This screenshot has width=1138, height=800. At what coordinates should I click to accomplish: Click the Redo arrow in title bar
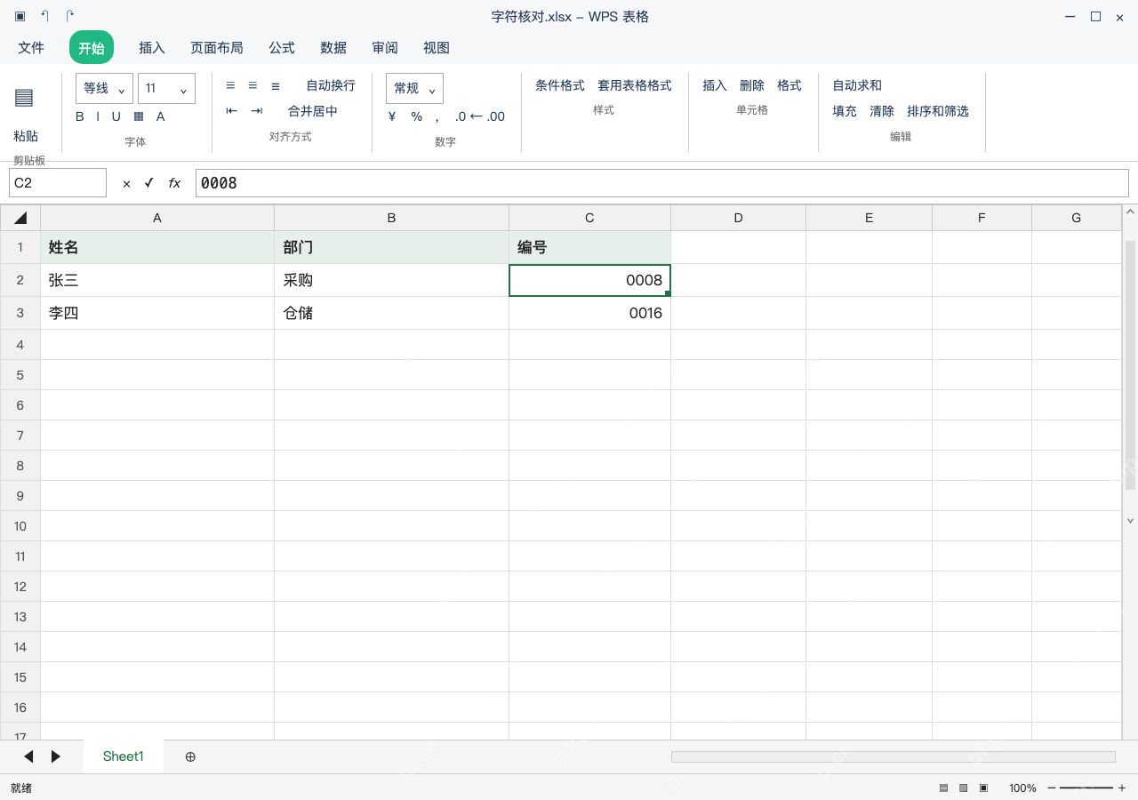pyautogui.click(x=70, y=16)
